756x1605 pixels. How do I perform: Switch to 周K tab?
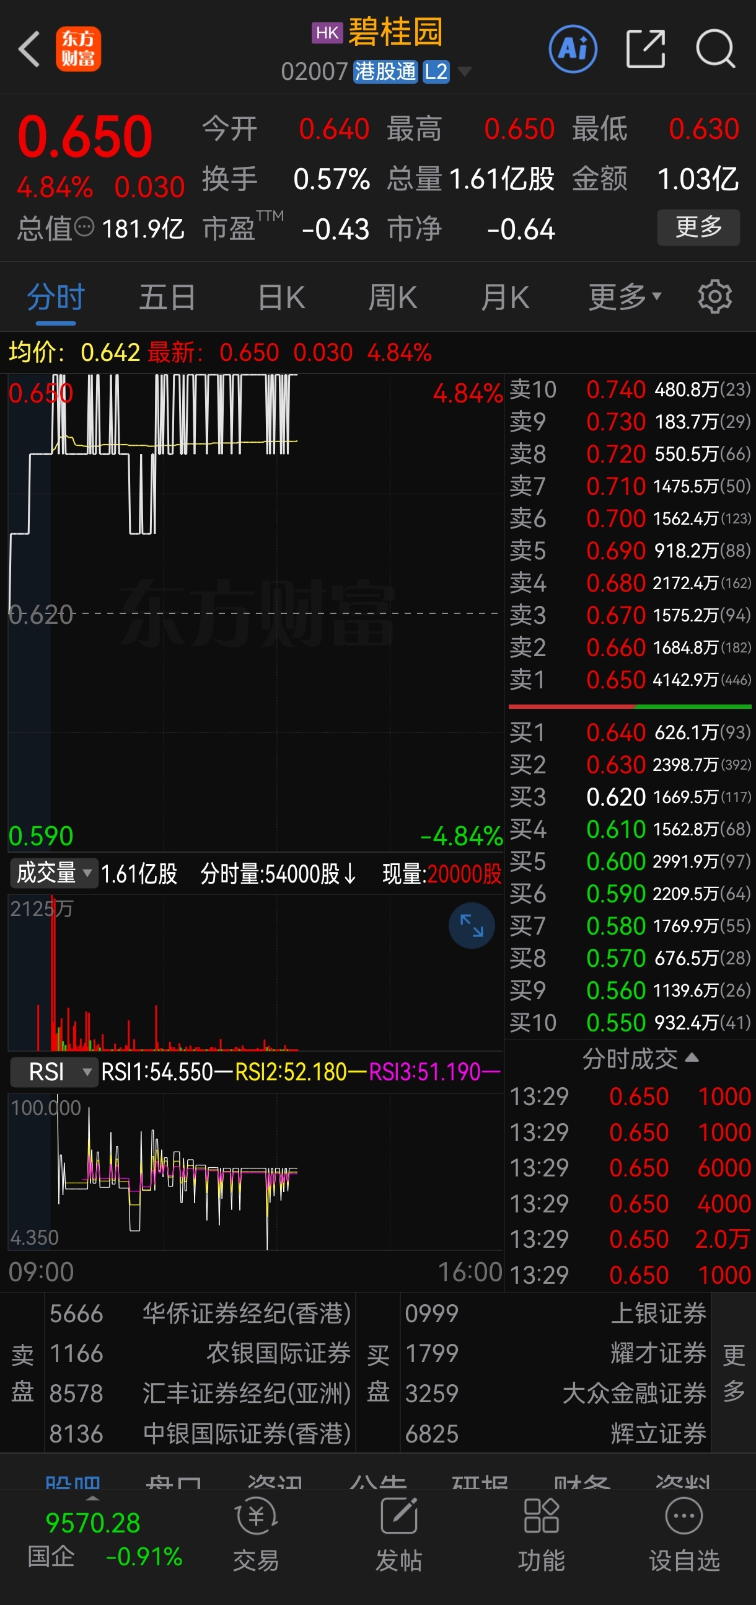click(x=392, y=296)
